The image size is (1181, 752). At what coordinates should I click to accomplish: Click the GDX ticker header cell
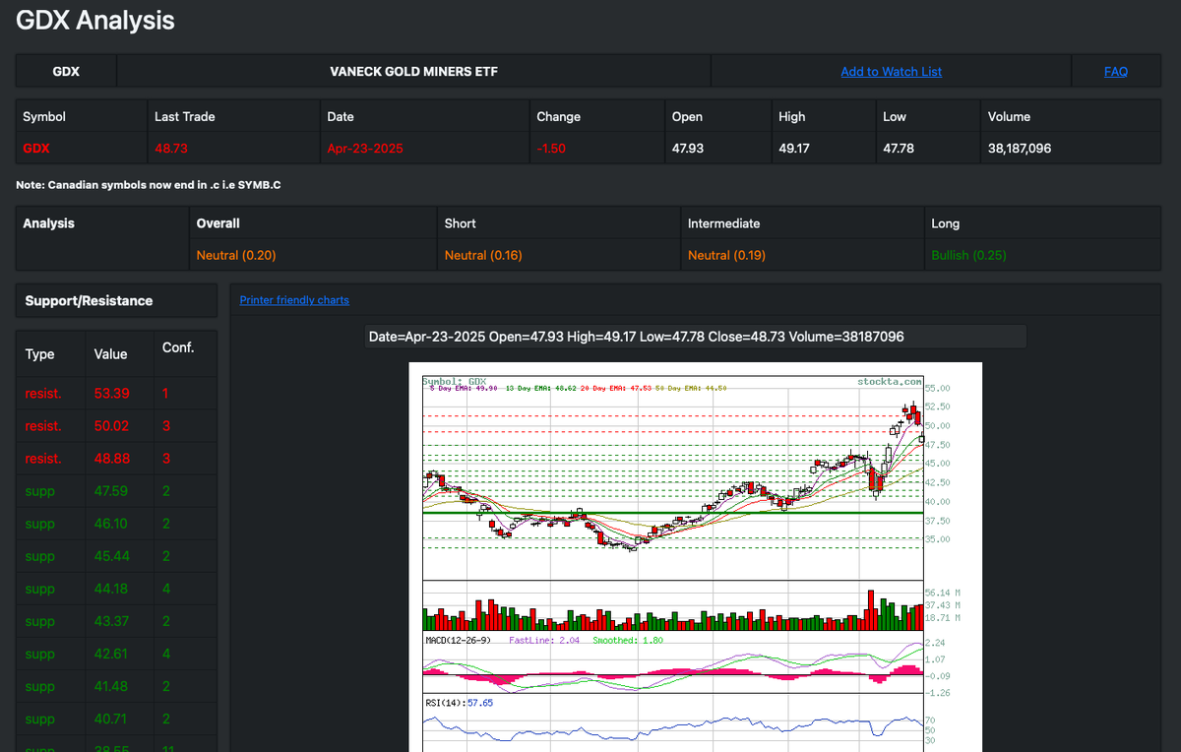[66, 72]
